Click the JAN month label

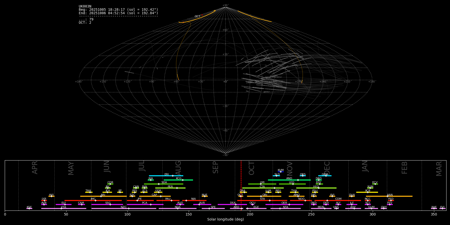point(365,166)
